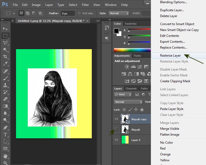Switch to the Channels tab
Image resolution: width=206 pixels, height=165 pixels.
(x=131, y=89)
